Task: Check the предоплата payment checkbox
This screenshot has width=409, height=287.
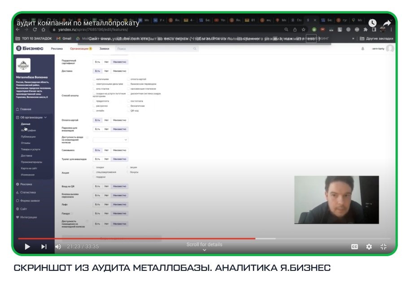Action: coord(94,101)
